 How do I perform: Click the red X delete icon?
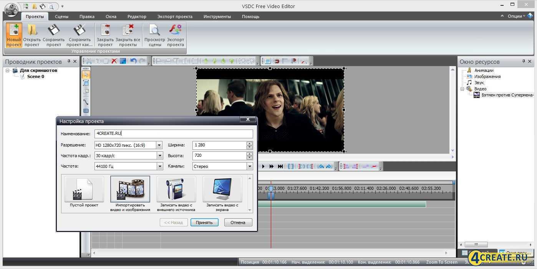tap(114, 61)
